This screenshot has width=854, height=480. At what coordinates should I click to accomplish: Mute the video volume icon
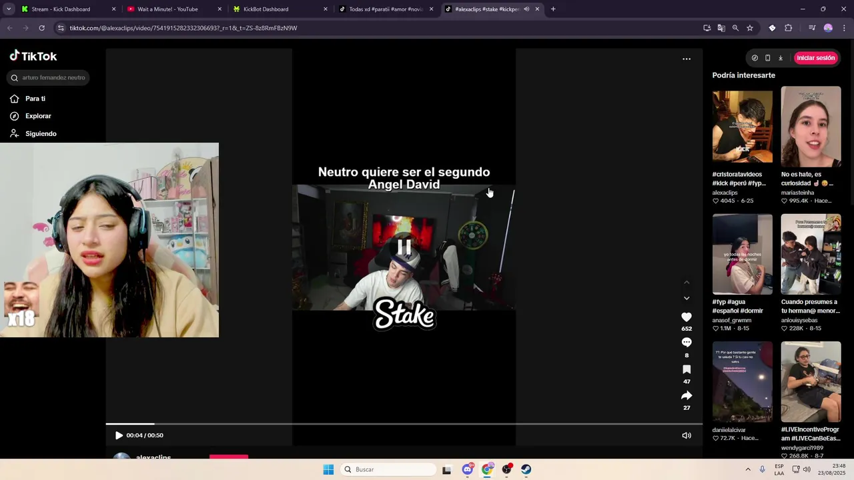[x=687, y=435]
